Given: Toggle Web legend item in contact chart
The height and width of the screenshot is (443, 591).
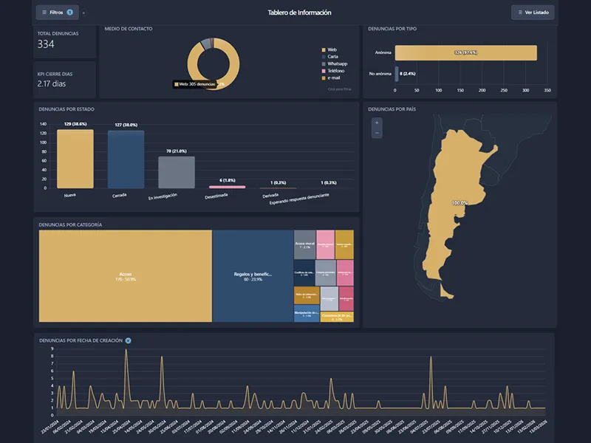Looking at the screenshot, I should click(332, 49).
